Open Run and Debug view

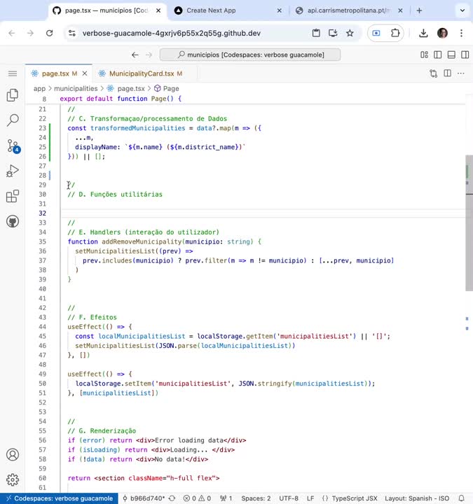click(x=13, y=171)
